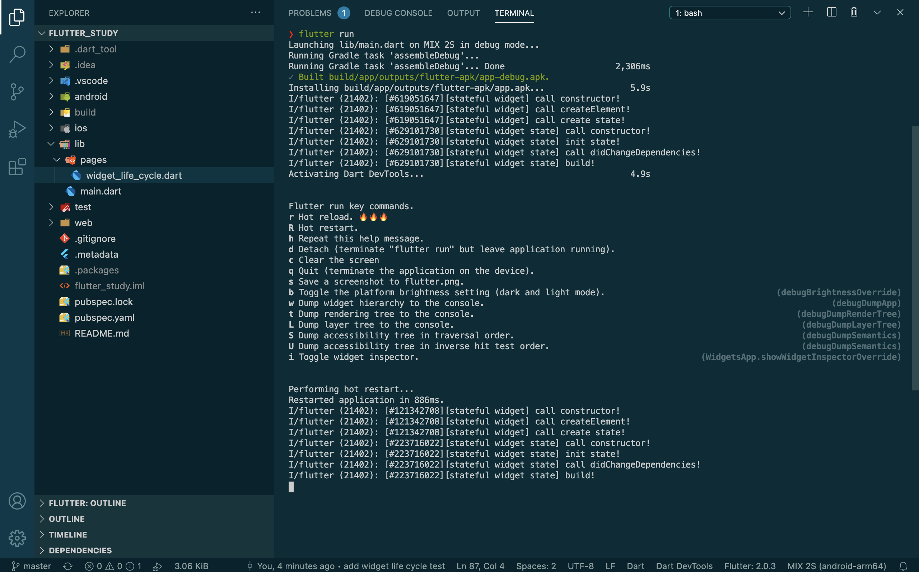Screen dimensions: 919x572
Task: Switch to the OUTPUT tab
Action: click(x=463, y=13)
